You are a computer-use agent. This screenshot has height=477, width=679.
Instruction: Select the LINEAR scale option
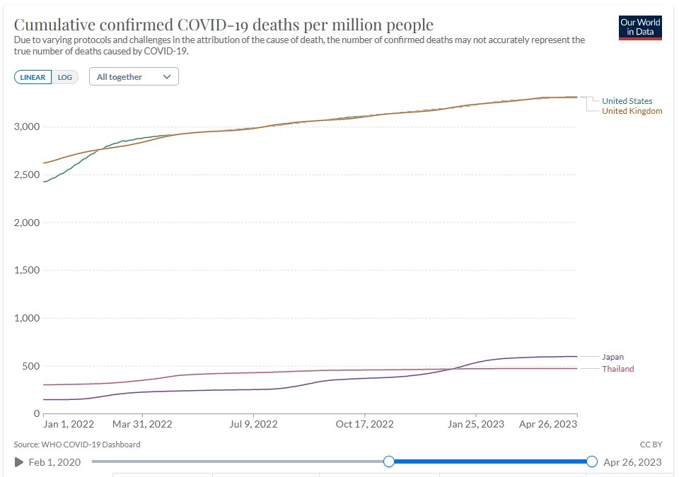[33, 77]
